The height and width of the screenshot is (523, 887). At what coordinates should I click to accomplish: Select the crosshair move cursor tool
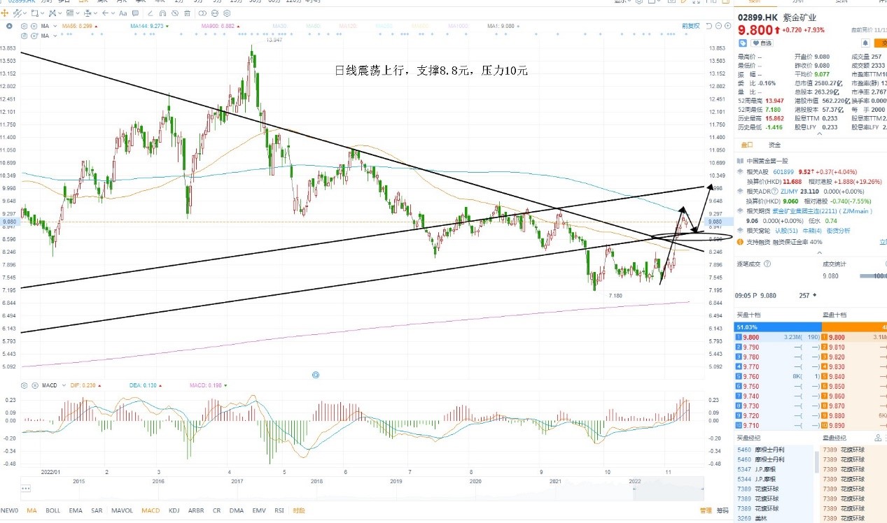[x=5, y=13]
